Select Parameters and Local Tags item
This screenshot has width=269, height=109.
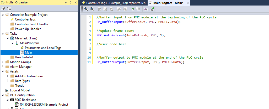(x=43, y=48)
